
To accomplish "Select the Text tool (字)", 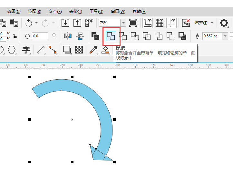I will pos(26,50).
